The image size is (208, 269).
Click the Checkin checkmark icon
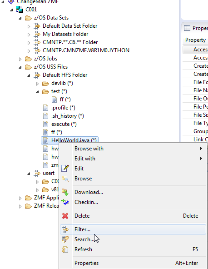(65, 202)
